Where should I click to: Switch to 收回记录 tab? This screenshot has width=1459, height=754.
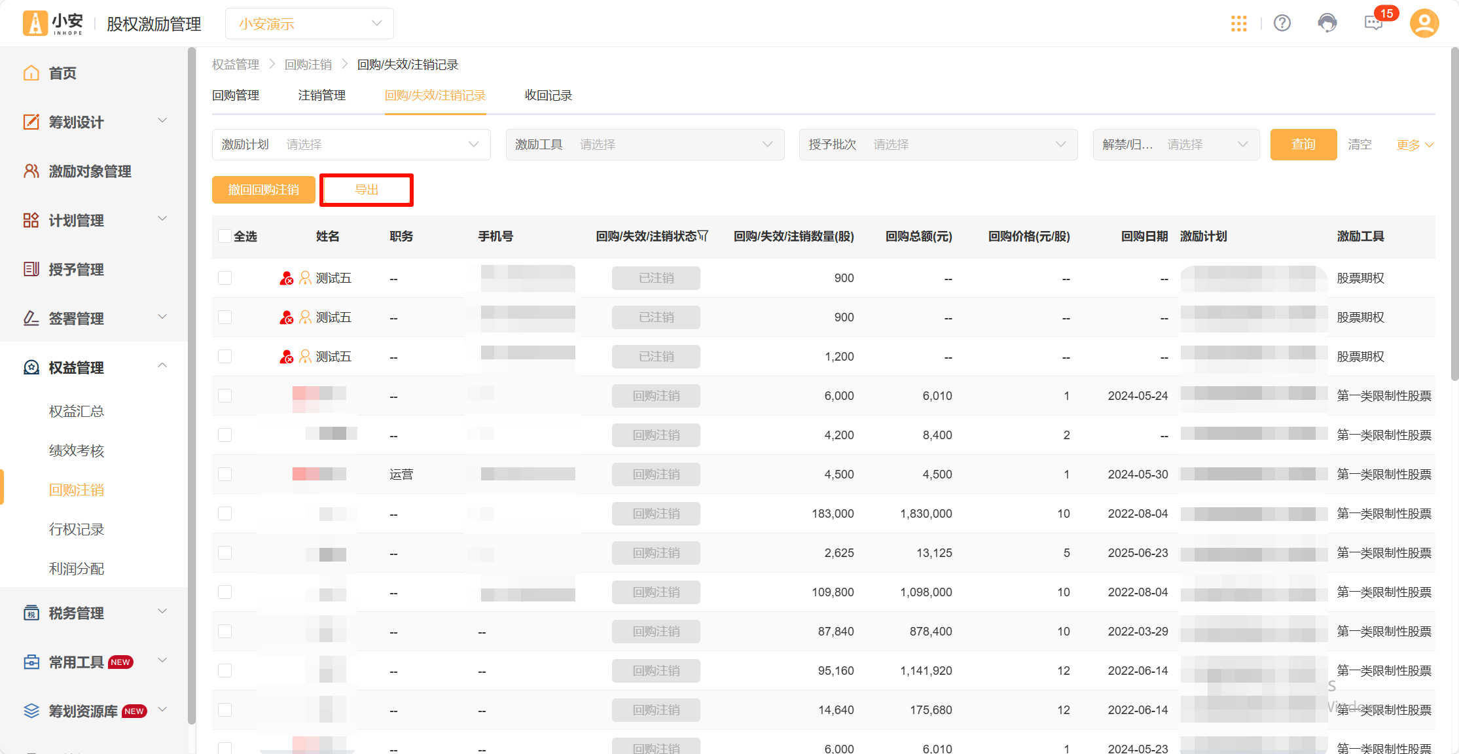click(548, 96)
